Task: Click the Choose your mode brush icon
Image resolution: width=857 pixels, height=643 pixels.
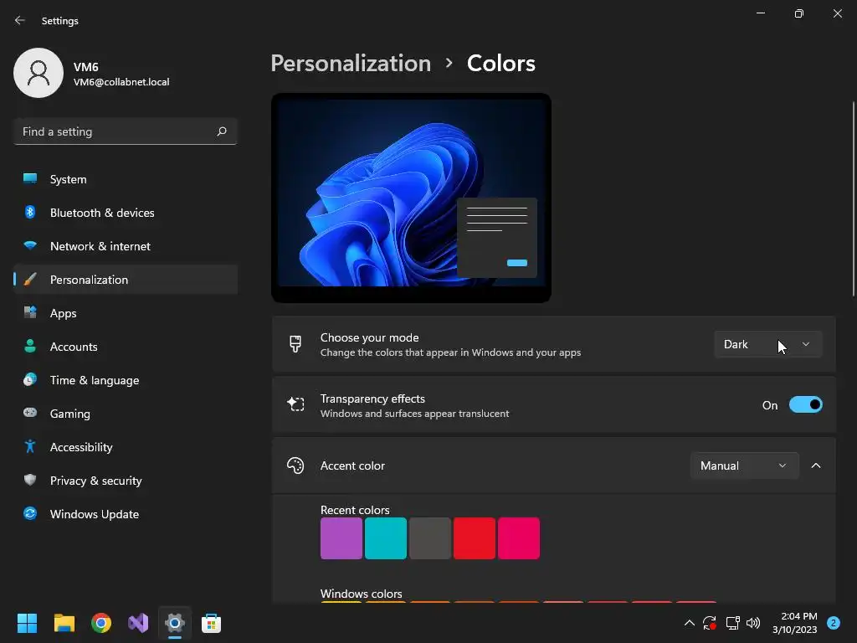Action: point(295,344)
